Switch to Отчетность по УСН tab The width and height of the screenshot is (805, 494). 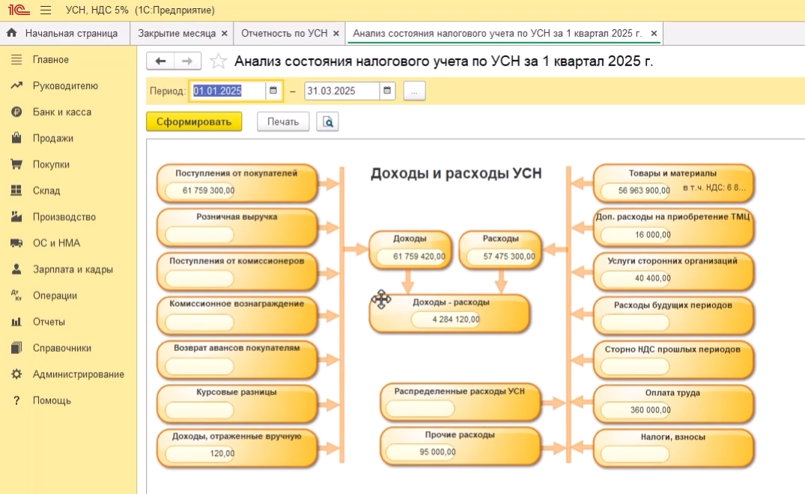(284, 34)
